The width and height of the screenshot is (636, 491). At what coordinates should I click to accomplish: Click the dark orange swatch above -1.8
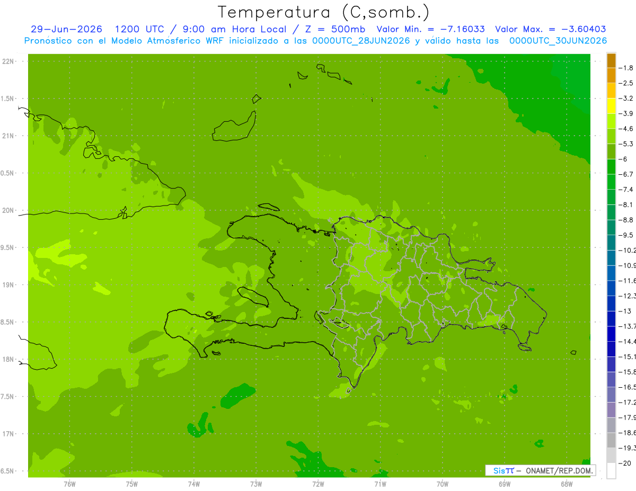click(x=611, y=60)
